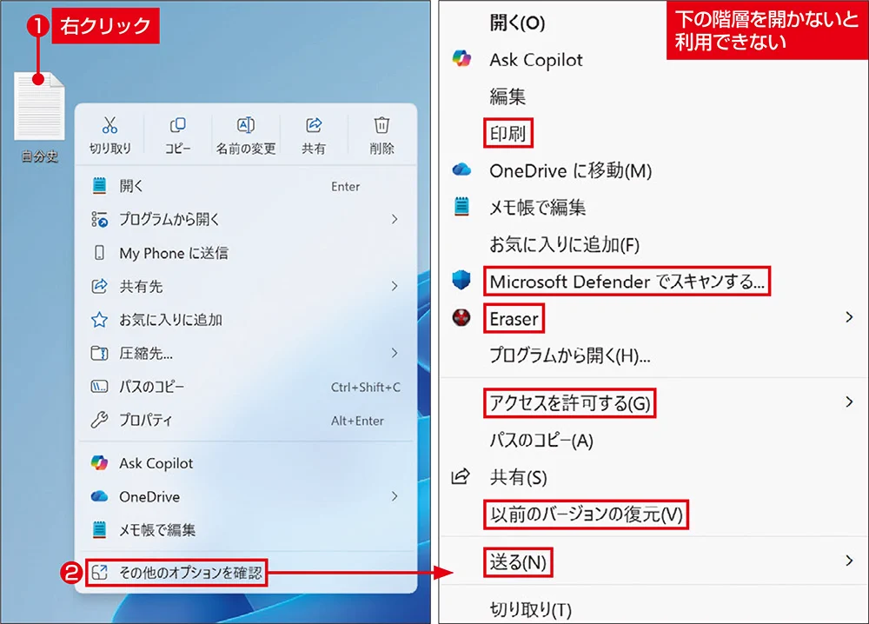Expand the プログラムから開く submenu arrow
The height and width of the screenshot is (624, 869).
coord(394,220)
